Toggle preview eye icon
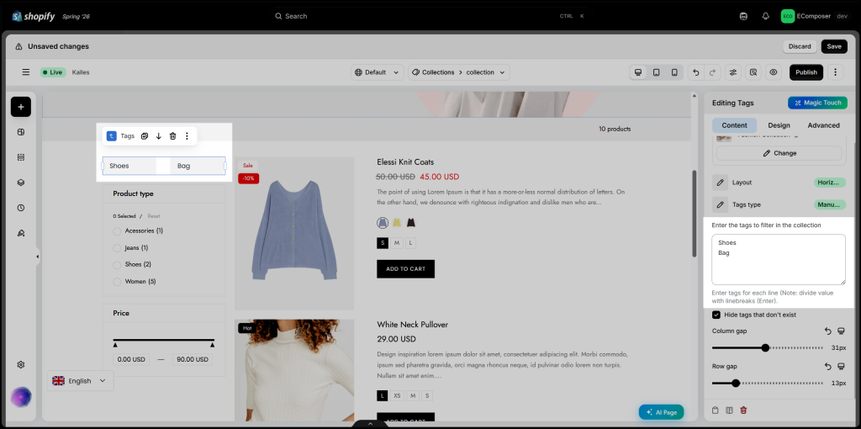This screenshot has height=429, width=861. point(774,72)
